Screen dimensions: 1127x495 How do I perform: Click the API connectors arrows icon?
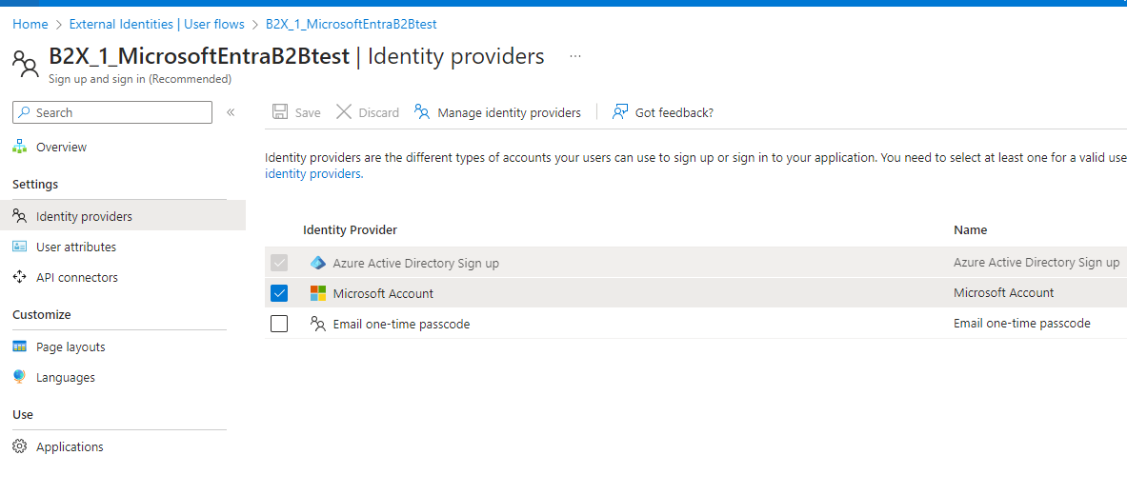pyautogui.click(x=20, y=277)
